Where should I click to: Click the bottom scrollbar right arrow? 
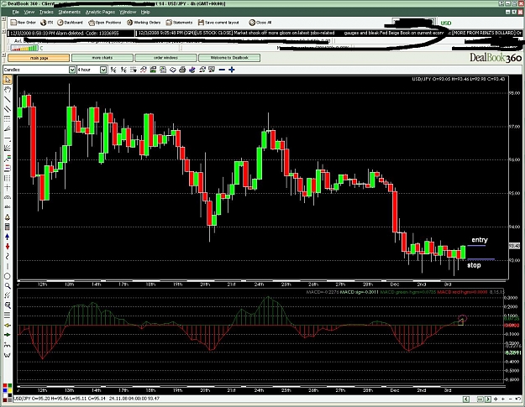pos(488,399)
